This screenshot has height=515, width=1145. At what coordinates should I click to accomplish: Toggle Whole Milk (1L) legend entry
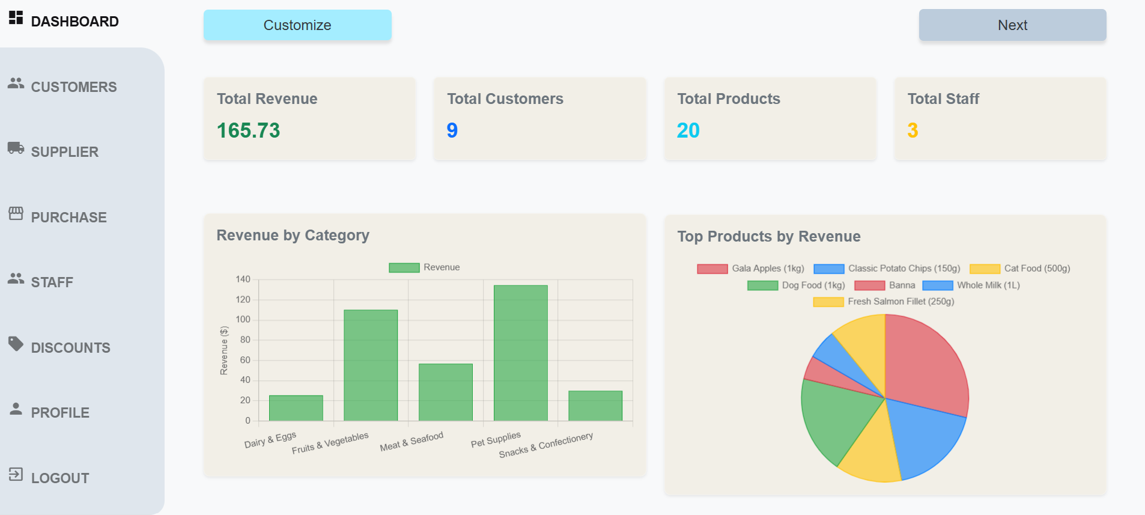point(971,285)
